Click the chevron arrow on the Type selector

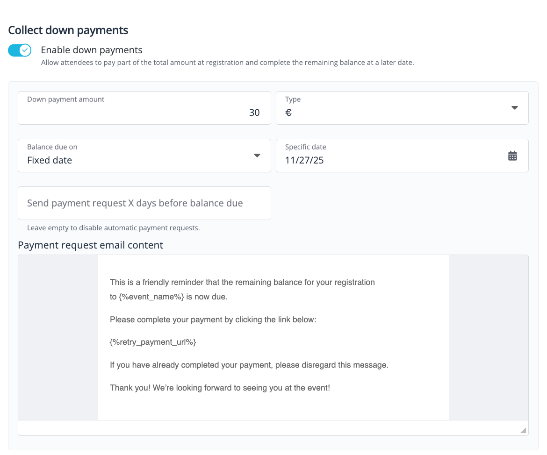point(515,108)
